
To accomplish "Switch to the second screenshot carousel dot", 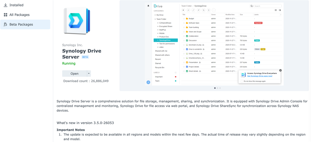I will (x=217, y=88).
